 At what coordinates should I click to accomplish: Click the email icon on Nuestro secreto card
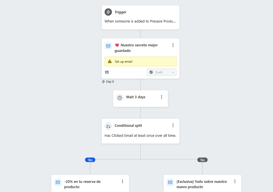(108, 46)
